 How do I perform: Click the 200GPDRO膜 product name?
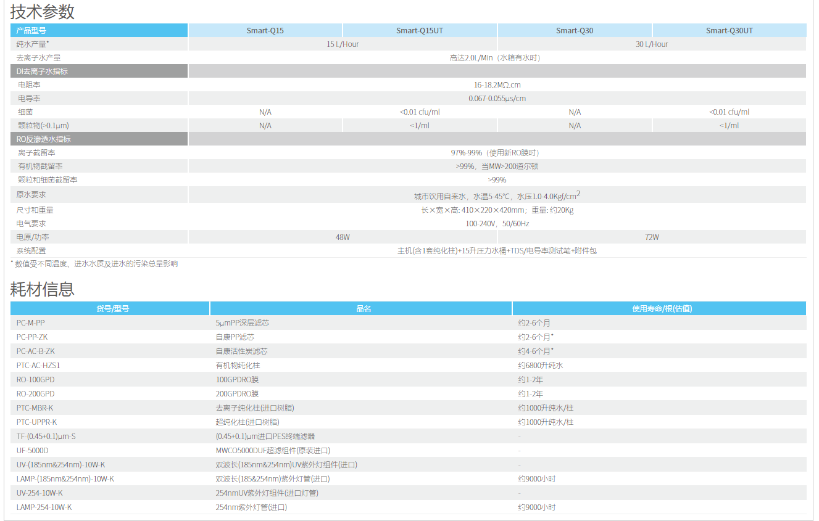pos(237,394)
